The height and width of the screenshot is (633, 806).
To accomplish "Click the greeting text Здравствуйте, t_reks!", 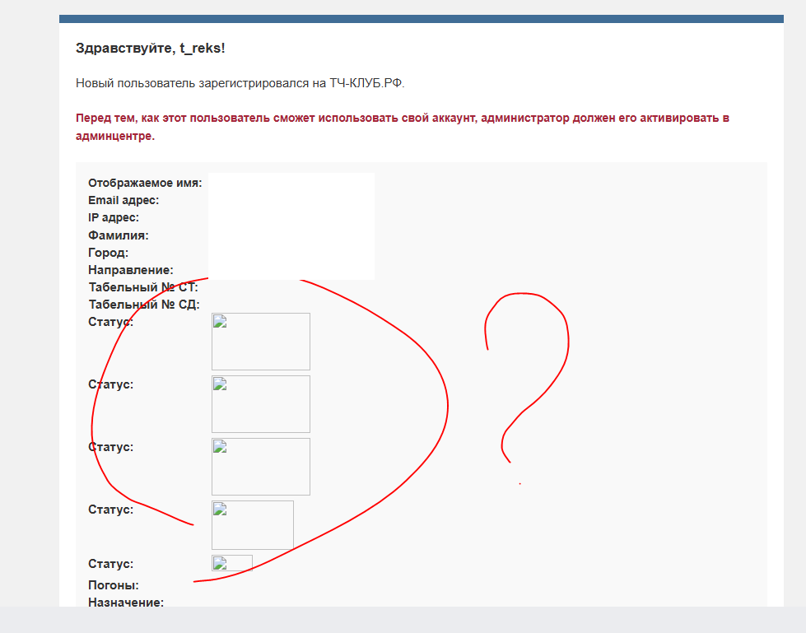I will 150,49.
